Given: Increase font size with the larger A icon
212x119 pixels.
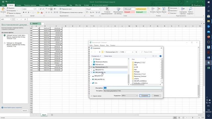Looking at the screenshot, I should pos(41,9).
